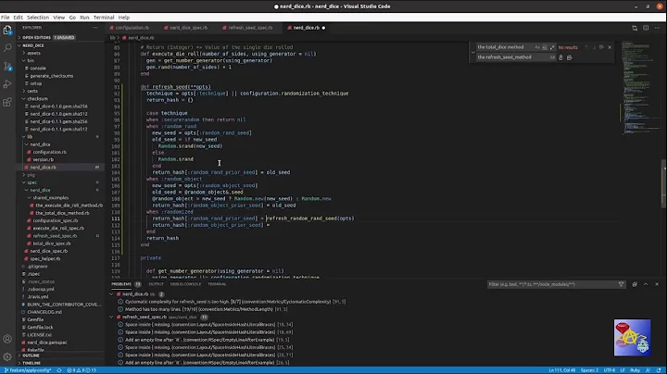Click the git branch in status bar
This screenshot has width=667, height=374.
(28, 370)
